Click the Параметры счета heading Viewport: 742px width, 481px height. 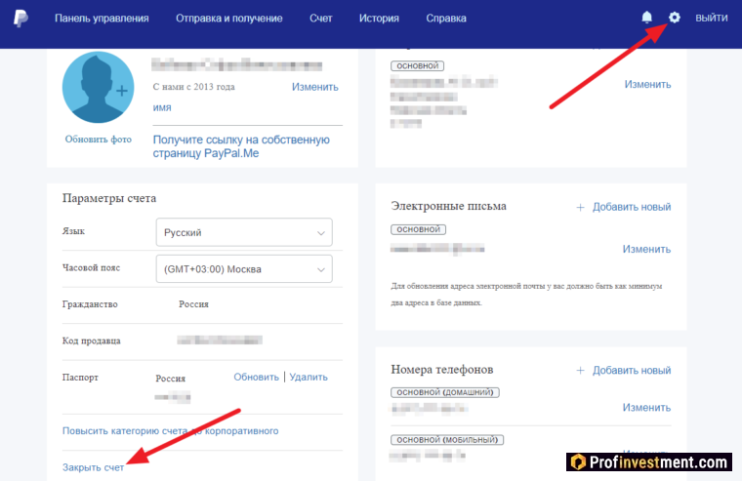109,198
